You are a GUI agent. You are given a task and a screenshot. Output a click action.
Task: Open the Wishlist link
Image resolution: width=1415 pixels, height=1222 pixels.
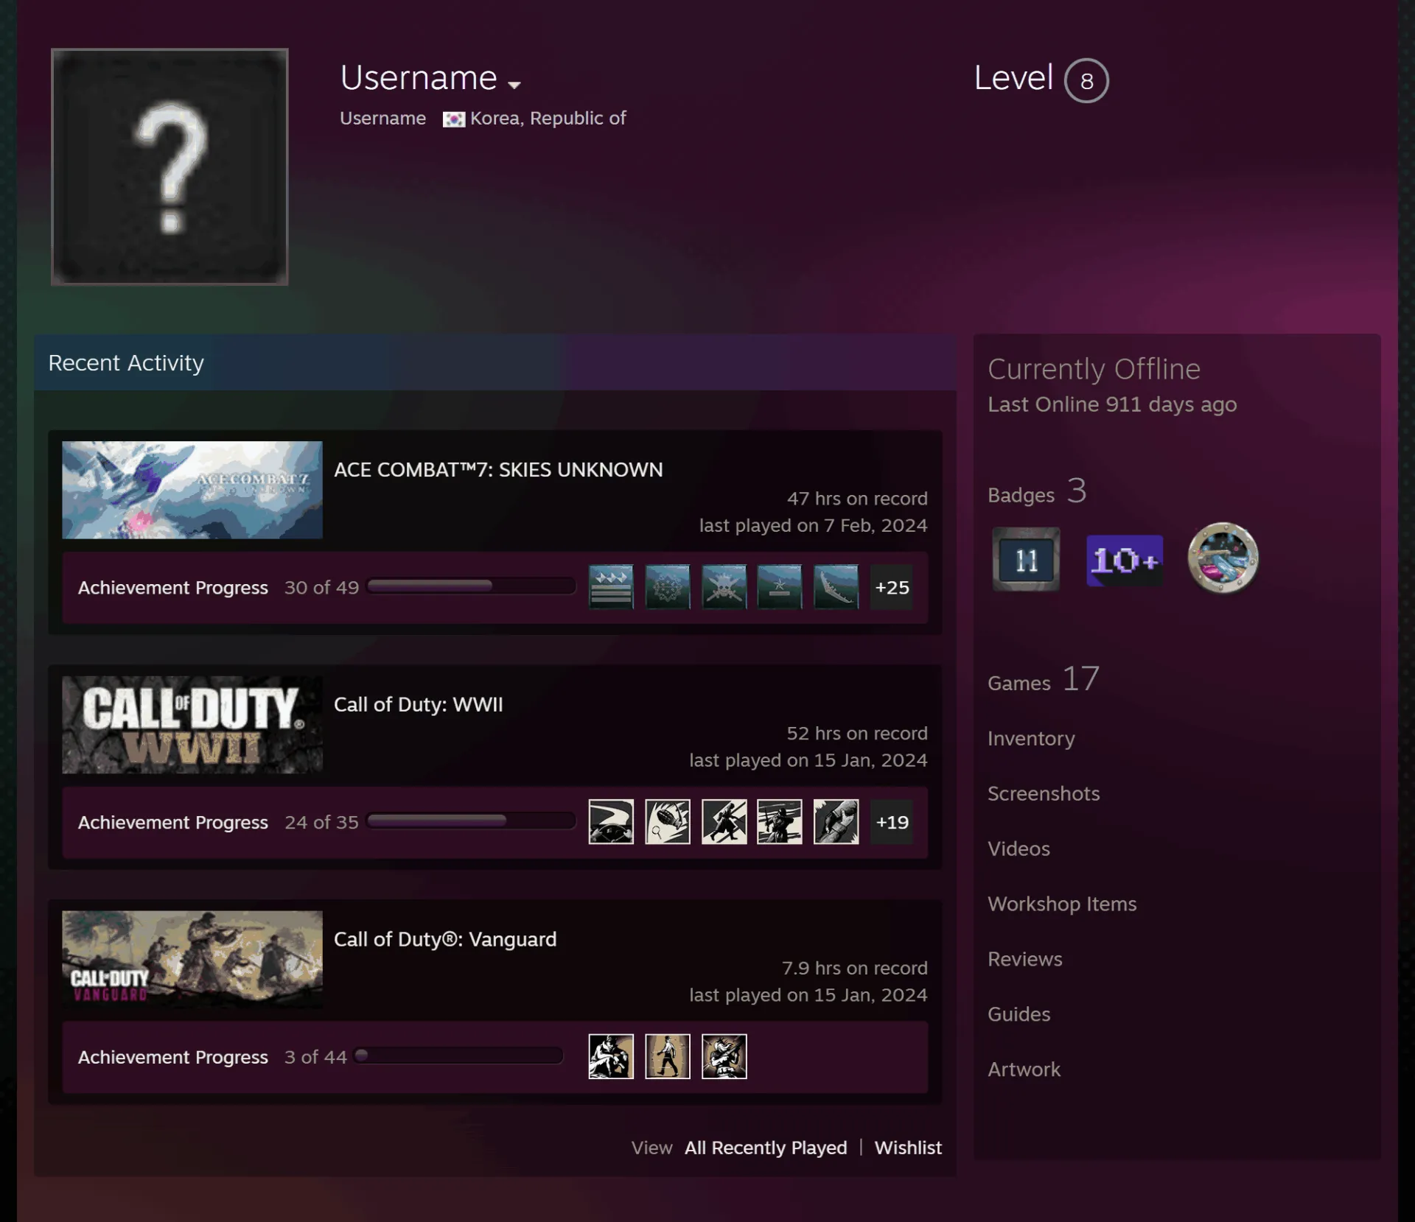click(908, 1148)
